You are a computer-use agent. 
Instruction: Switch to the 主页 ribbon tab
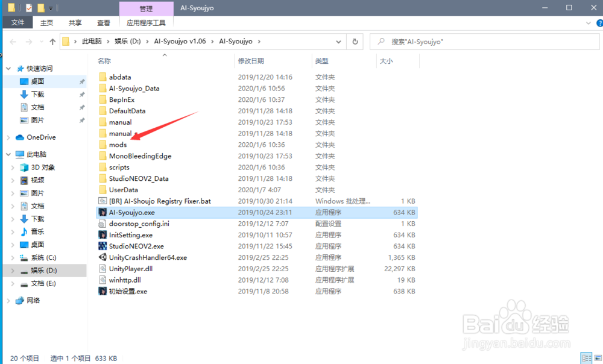tap(46, 23)
